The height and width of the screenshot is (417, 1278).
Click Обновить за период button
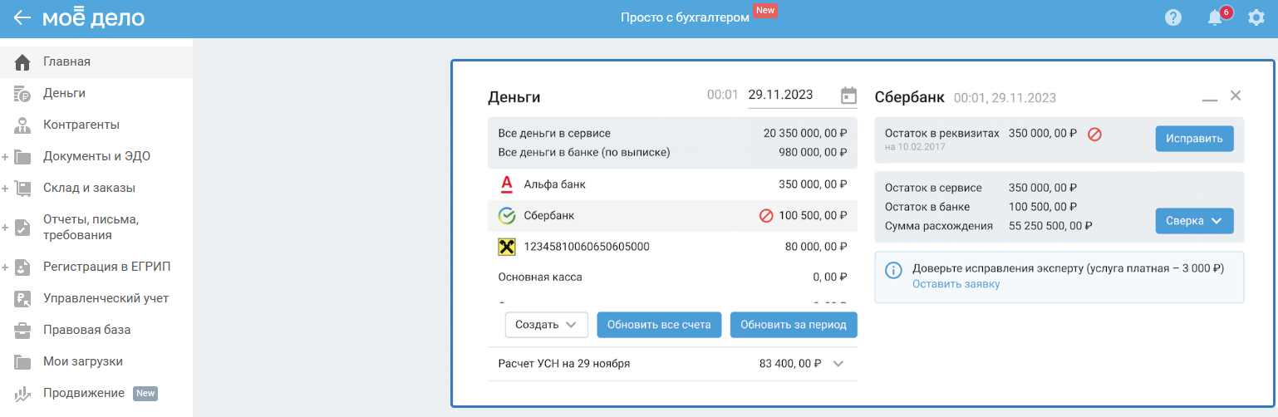(794, 325)
